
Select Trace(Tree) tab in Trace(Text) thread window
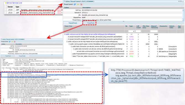click(8, 56)
